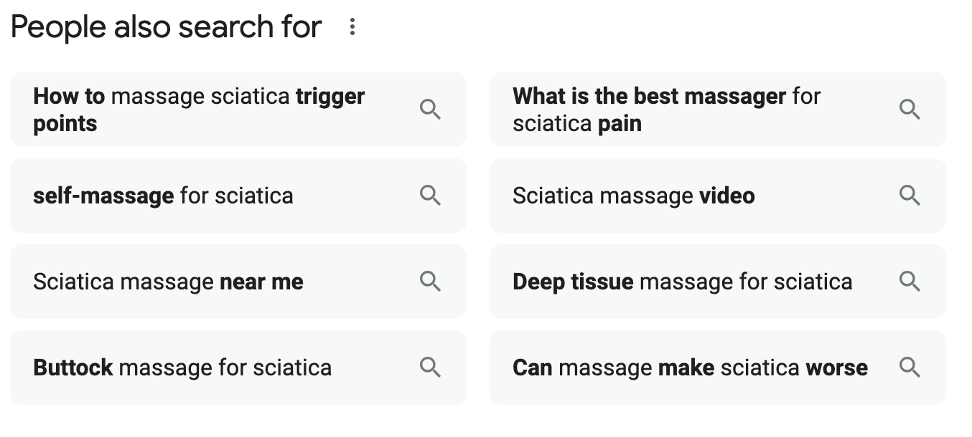972x437 pixels.
Task: Choose the Sciatica massage video suggestion text
Action: 634,196
